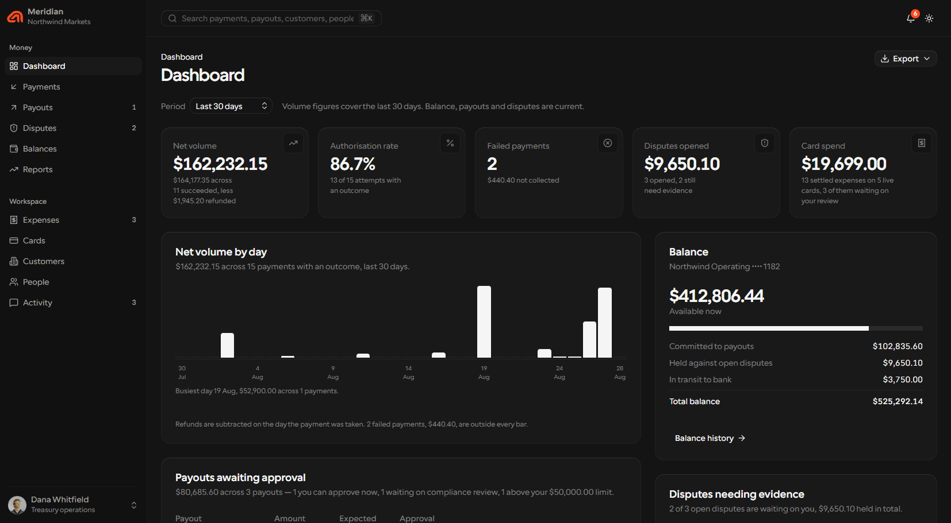Click the Net volume trend icon

[x=293, y=143]
